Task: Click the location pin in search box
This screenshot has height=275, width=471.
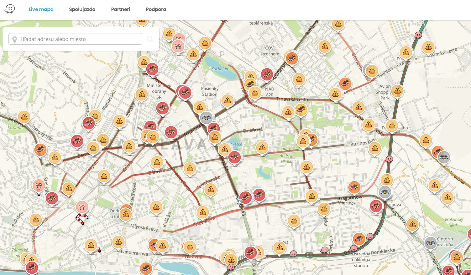Action: coord(14,39)
